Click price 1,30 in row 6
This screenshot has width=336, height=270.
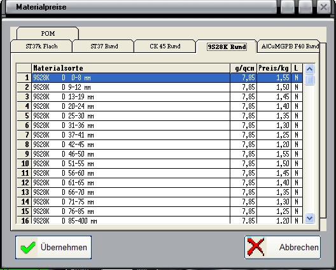pos(274,125)
